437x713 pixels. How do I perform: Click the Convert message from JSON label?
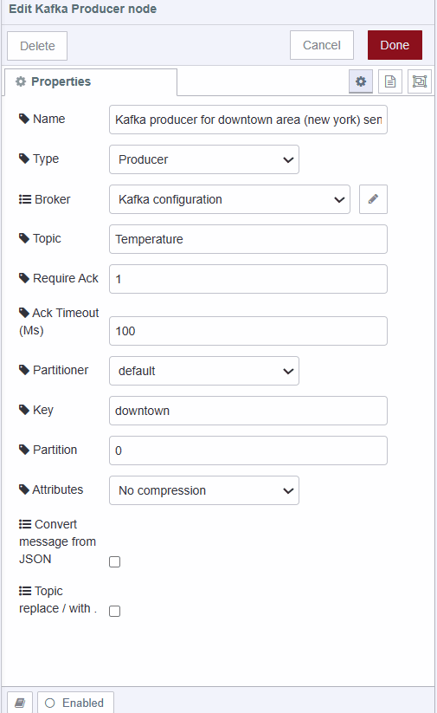tap(58, 541)
